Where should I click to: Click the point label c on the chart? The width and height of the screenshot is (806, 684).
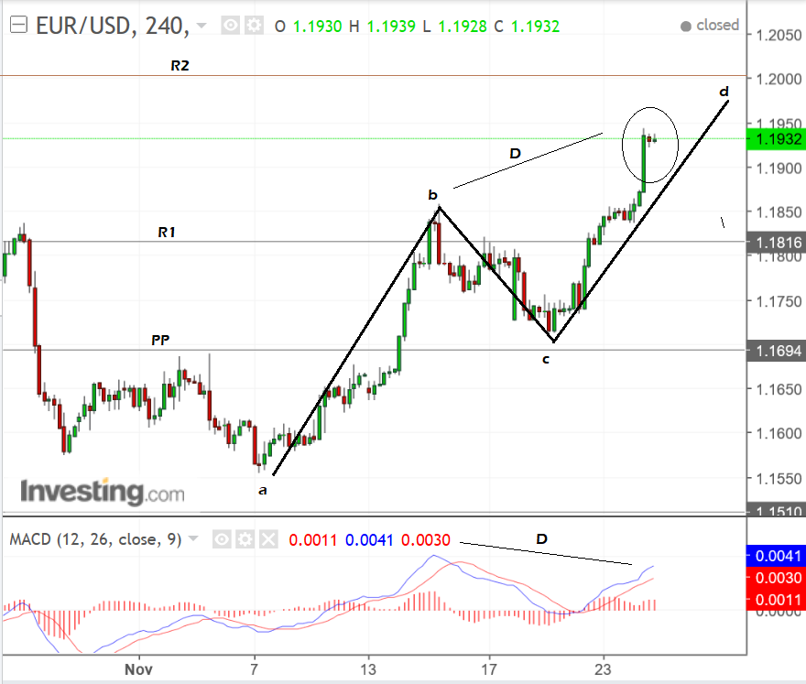546,360
